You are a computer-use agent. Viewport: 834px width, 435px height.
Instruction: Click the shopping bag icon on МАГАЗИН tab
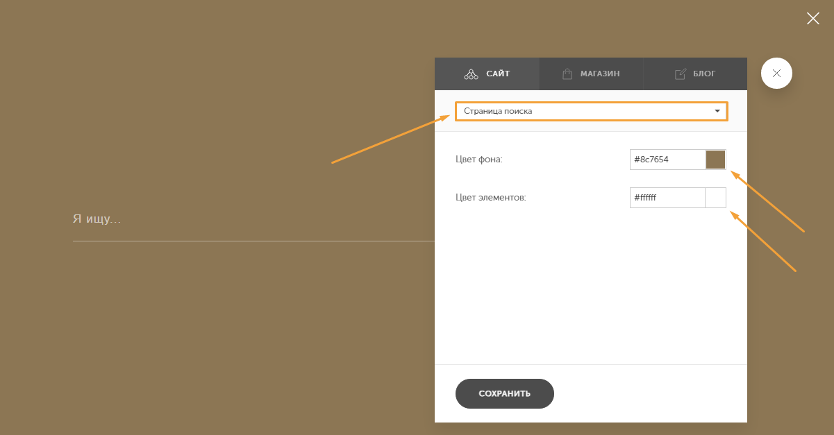(x=567, y=74)
